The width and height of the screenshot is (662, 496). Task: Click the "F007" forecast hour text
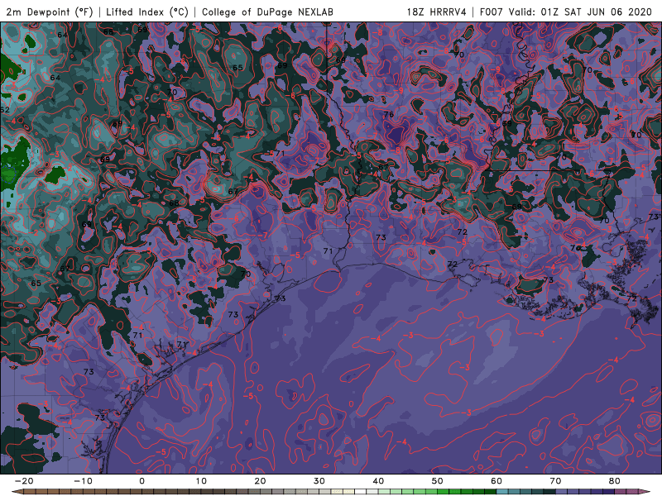492,12
